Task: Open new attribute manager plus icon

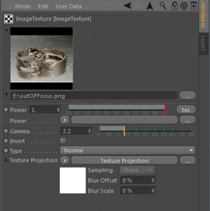Action: (x=194, y=6)
